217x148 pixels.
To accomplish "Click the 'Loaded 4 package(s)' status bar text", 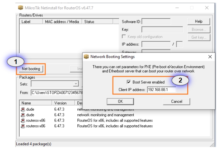I will (34, 144).
